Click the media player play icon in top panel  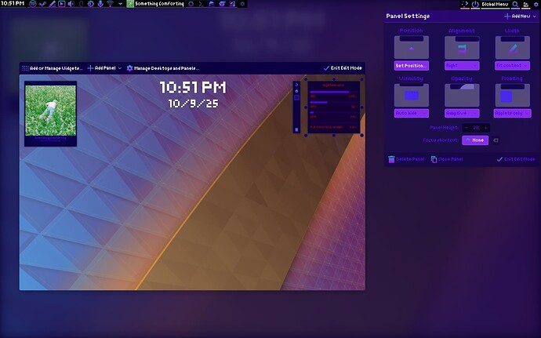[61, 4]
